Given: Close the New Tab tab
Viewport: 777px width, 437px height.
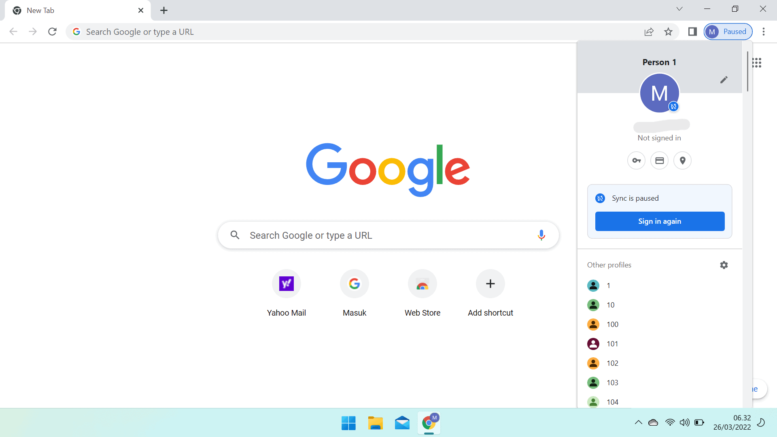Looking at the screenshot, I should click(x=141, y=11).
